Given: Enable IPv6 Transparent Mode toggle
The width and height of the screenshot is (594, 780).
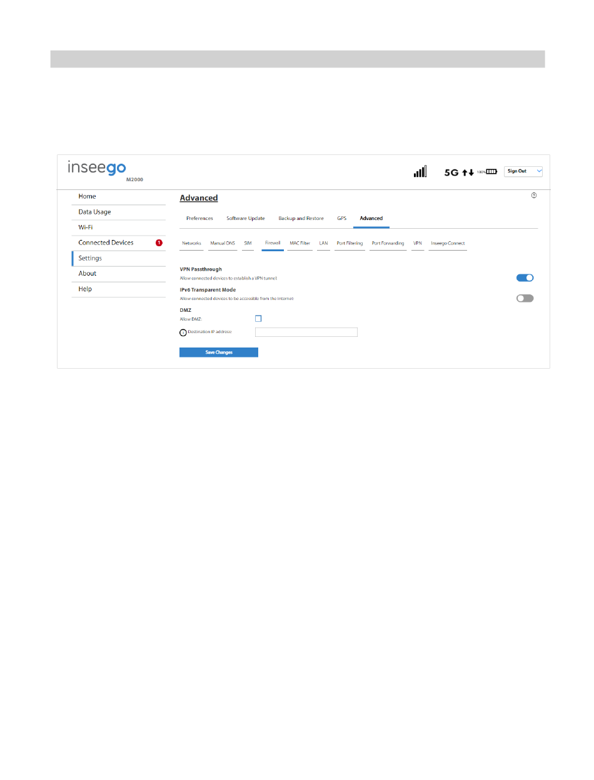Looking at the screenshot, I should (525, 298).
